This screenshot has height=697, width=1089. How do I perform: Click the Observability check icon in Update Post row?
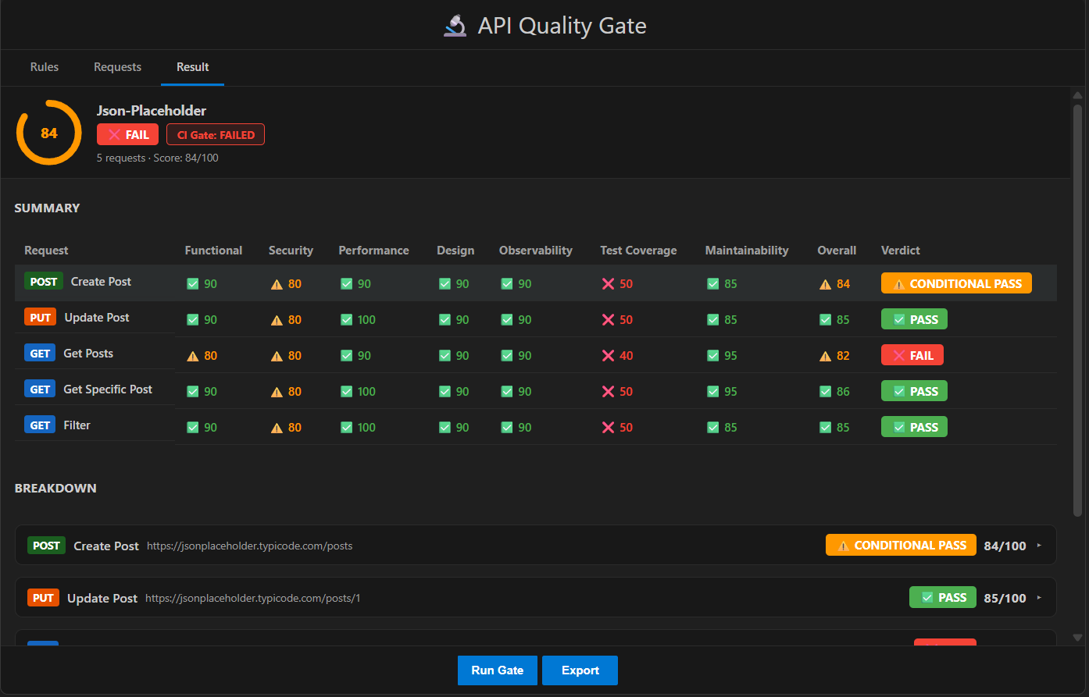click(x=507, y=320)
